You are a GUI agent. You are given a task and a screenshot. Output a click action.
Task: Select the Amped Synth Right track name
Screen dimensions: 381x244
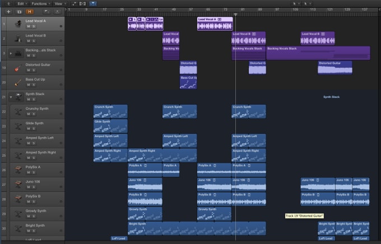point(40,152)
